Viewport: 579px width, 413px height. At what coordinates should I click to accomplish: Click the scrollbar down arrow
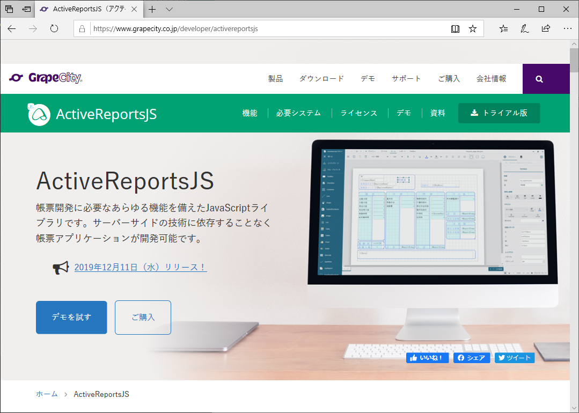pos(574,408)
